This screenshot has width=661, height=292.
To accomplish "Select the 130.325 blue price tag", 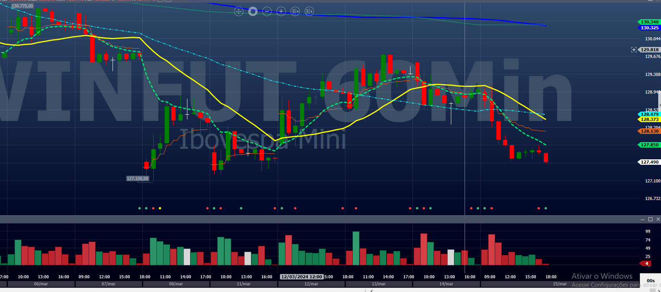I will click(x=650, y=28).
